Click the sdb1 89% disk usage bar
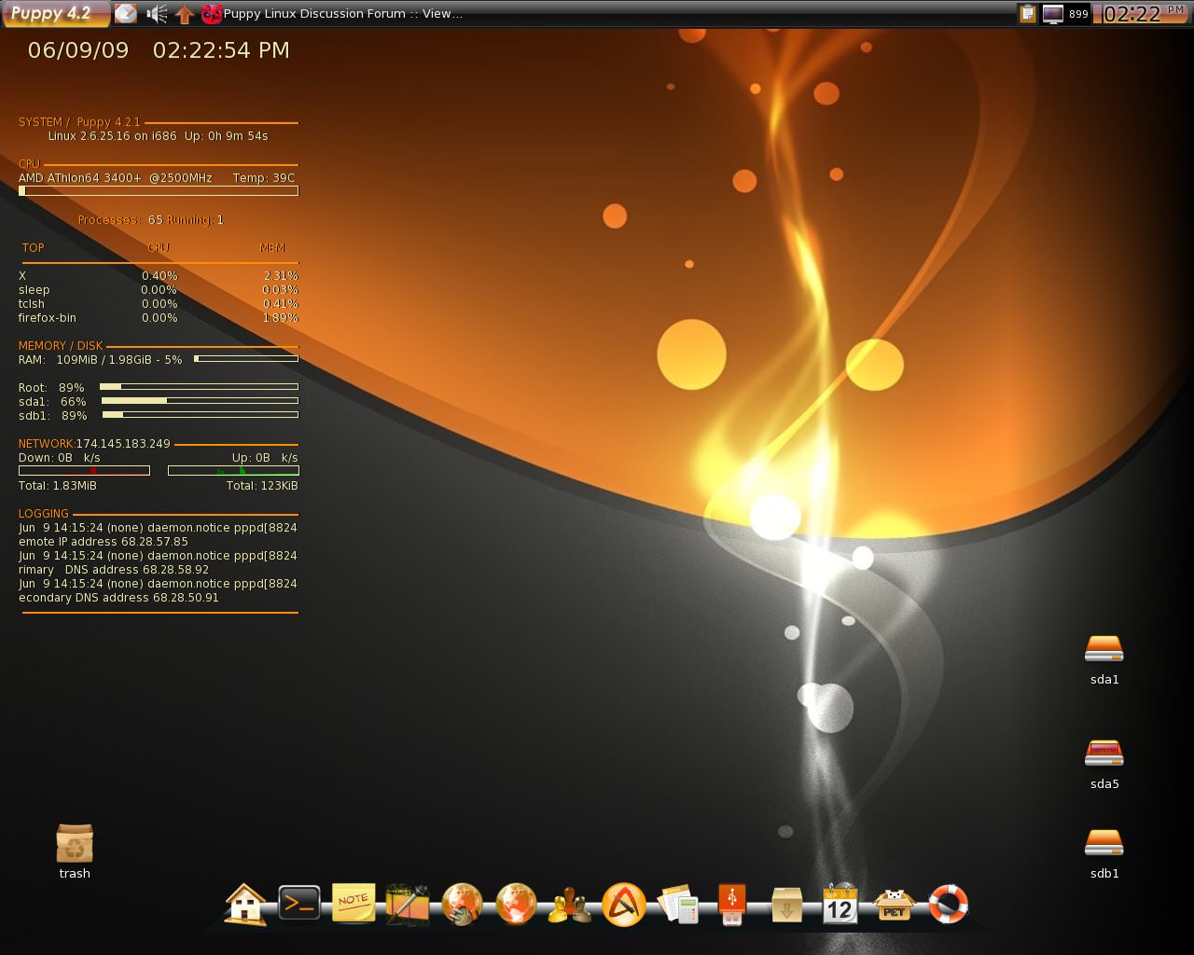The width and height of the screenshot is (1194, 955). pyautogui.click(x=200, y=414)
